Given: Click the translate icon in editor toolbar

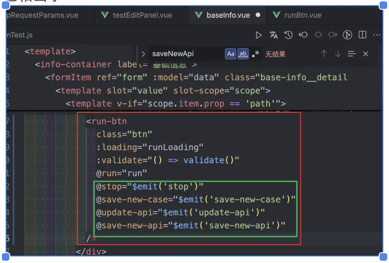Looking at the screenshot, I should click(274, 35).
